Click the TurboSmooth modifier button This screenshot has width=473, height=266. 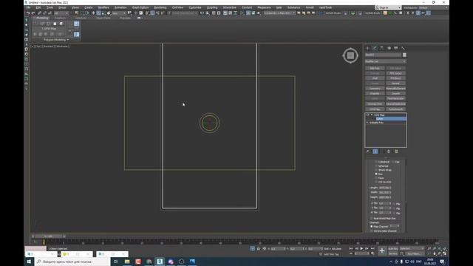click(396, 109)
